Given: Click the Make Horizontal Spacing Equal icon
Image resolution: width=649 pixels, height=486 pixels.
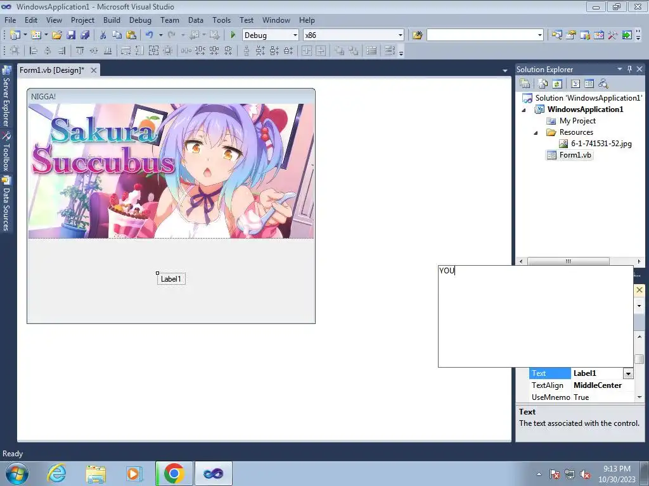Looking at the screenshot, I should (186, 51).
